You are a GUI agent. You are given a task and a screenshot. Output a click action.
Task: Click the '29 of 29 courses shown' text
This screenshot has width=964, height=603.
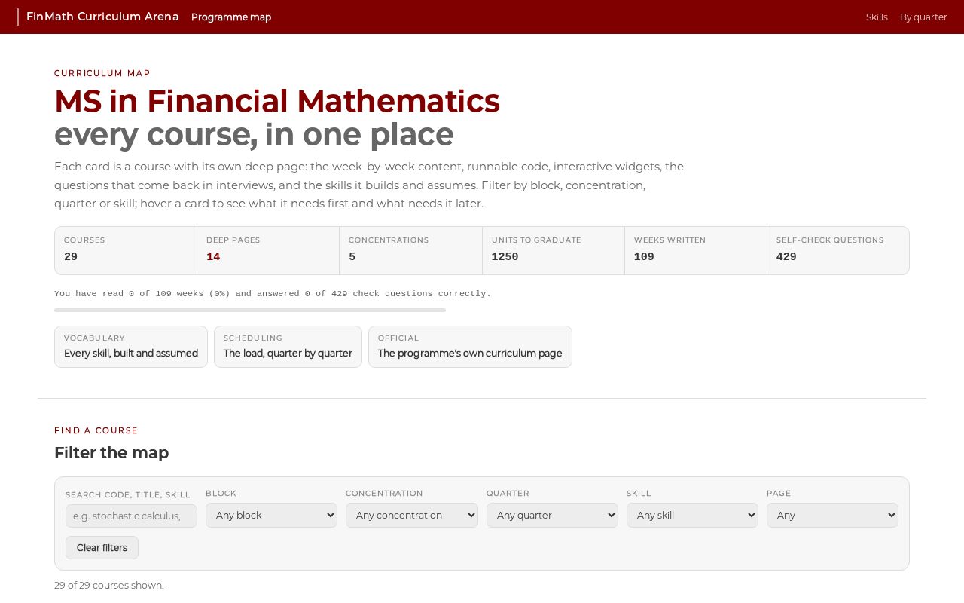click(109, 586)
